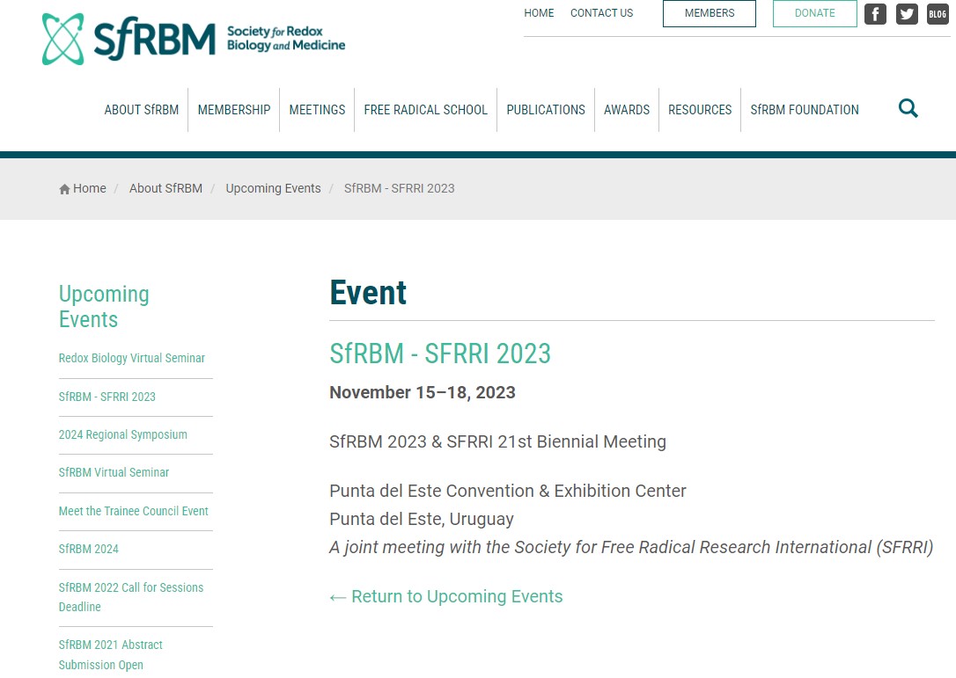Open the RESOURCES menu
This screenshot has height=678, width=956.
tap(700, 110)
